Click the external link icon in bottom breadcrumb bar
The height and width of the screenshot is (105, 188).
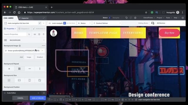pyautogui.click(x=136, y=100)
